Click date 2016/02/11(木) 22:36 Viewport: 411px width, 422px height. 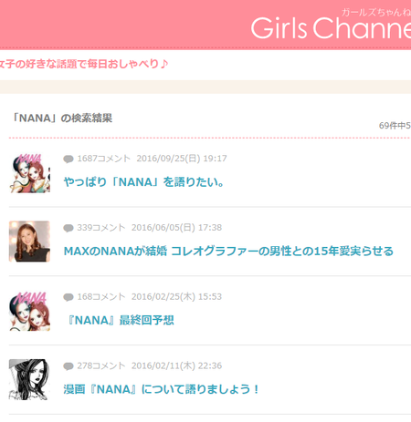(x=176, y=365)
